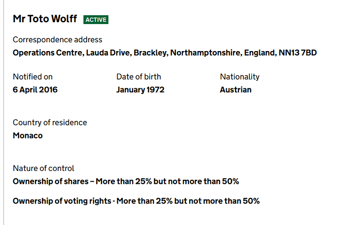The width and height of the screenshot is (340, 225).
Task: Select the Mr Toto Wolff heading
Action: click(x=45, y=19)
